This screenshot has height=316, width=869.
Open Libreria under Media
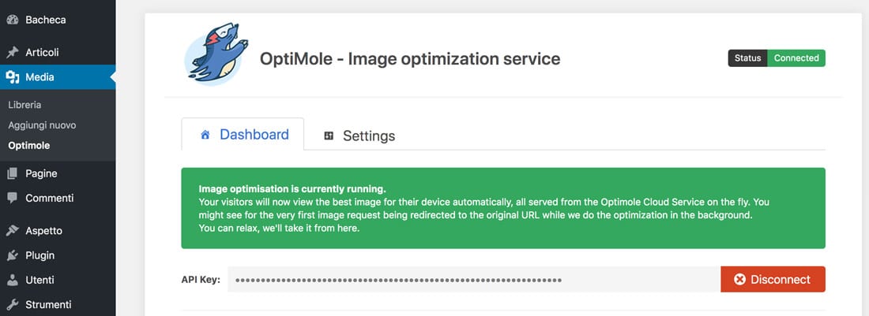click(x=25, y=104)
